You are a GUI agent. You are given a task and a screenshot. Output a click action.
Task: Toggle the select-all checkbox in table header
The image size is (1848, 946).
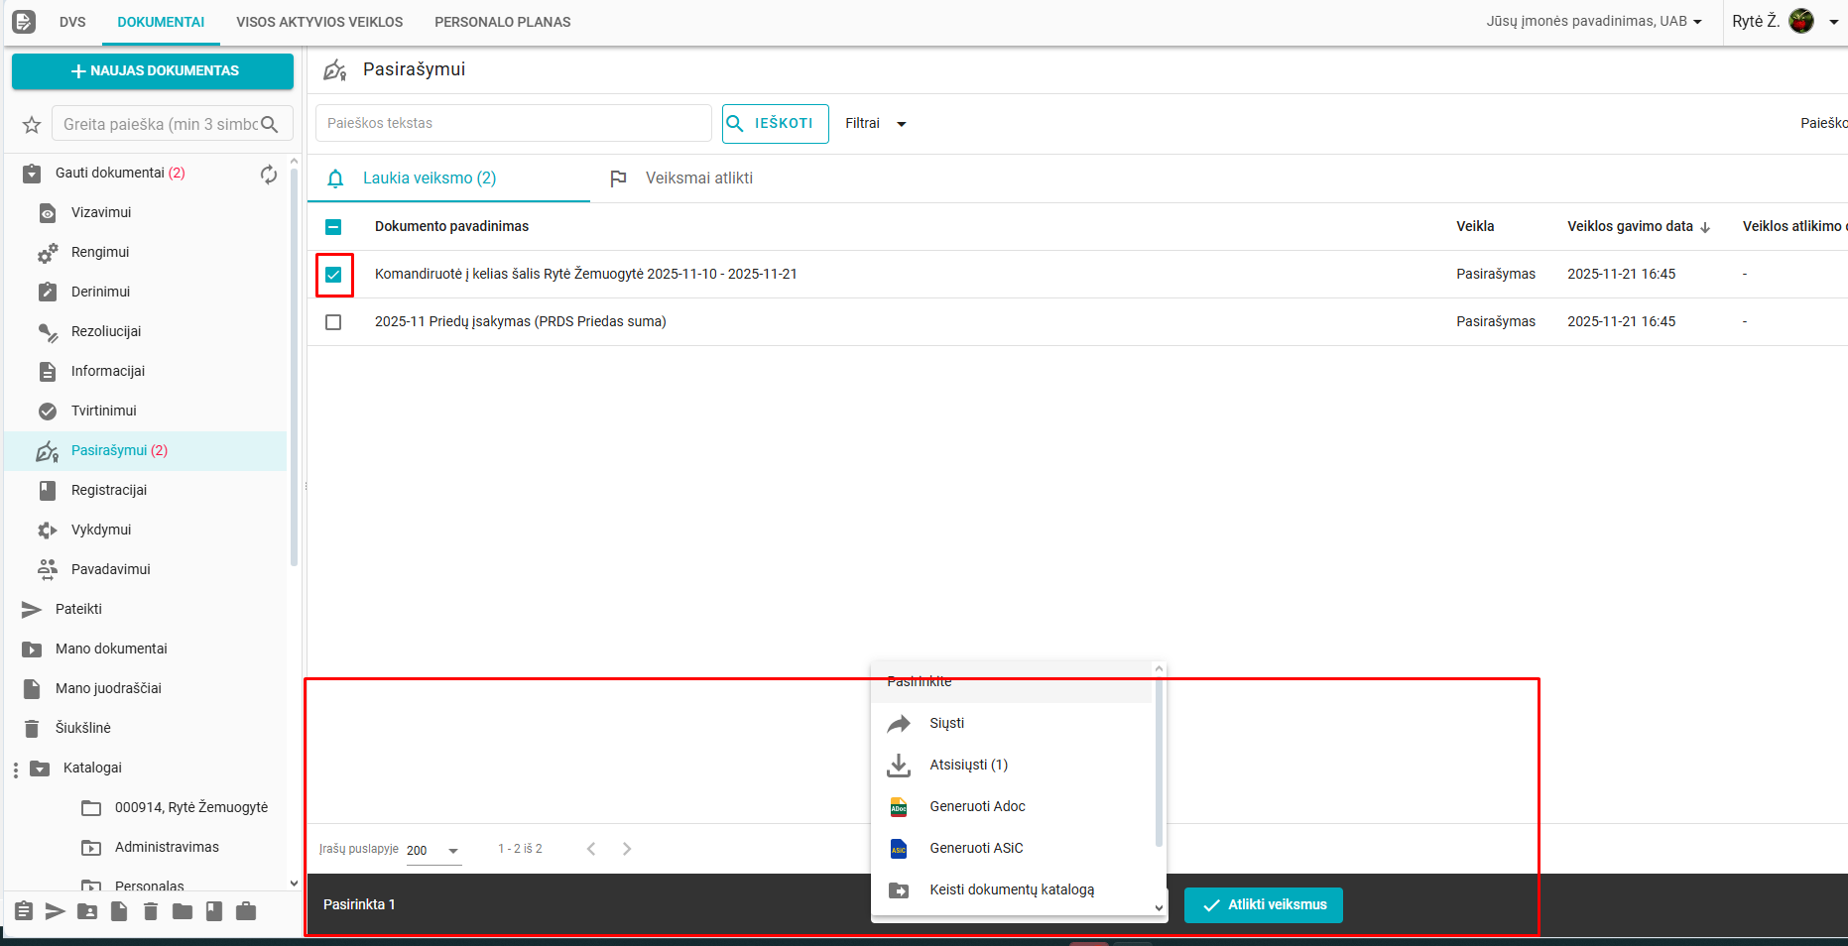pos(333,227)
